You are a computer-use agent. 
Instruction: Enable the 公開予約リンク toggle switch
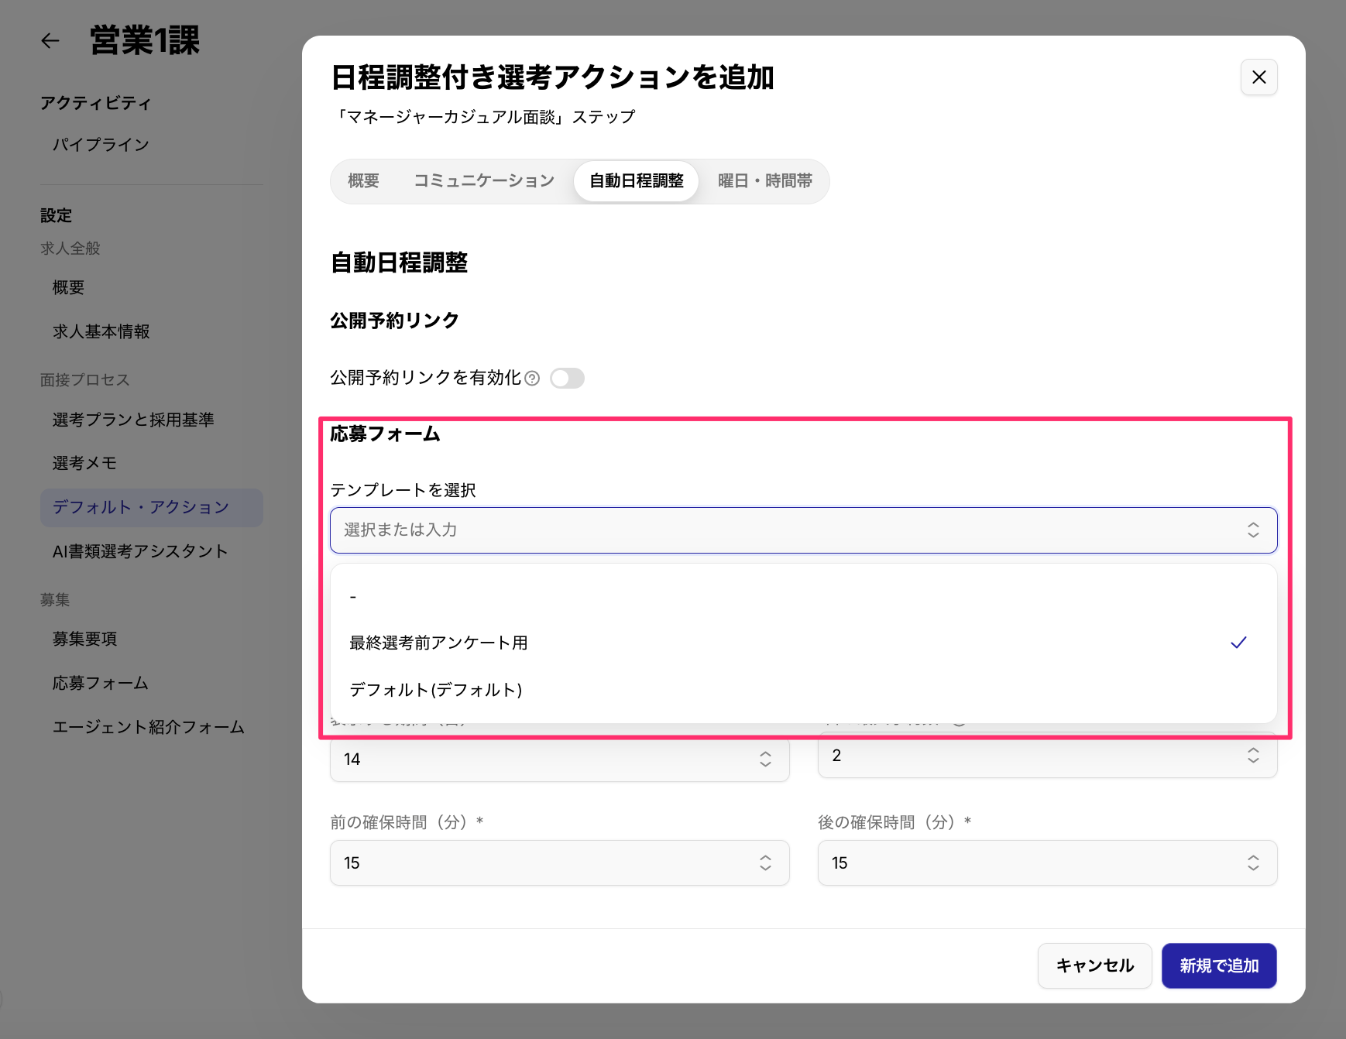tap(567, 379)
